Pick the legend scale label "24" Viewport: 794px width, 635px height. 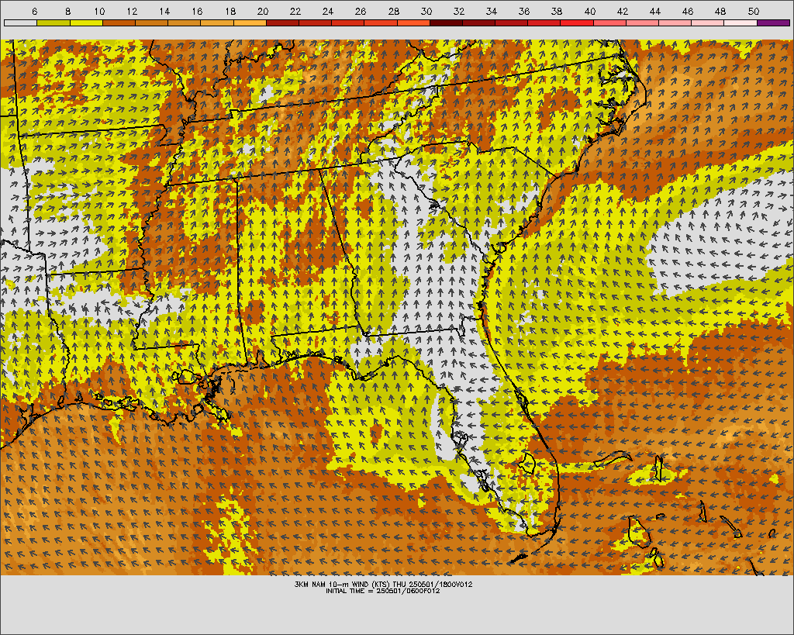[328, 11]
